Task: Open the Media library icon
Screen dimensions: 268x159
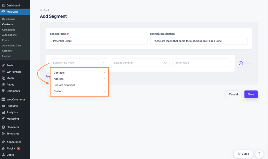Action: [4, 78]
